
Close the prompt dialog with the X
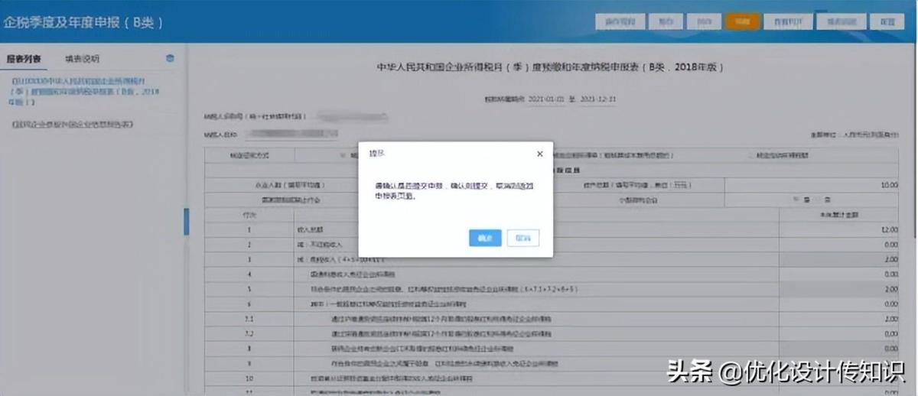click(539, 154)
